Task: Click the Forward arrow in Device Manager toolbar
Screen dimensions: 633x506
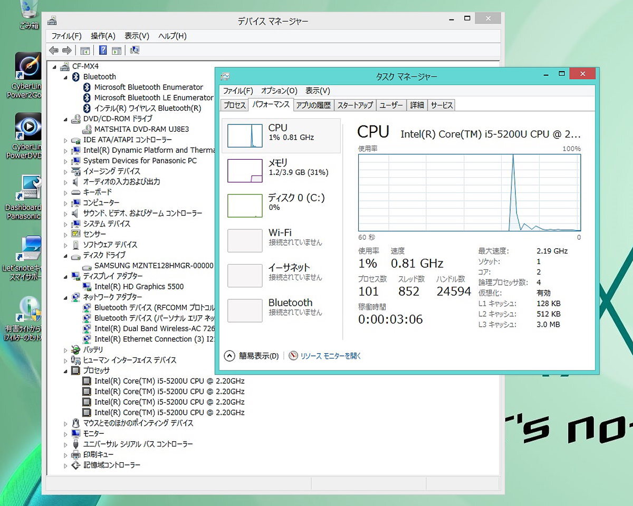Action: pos(66,51)
